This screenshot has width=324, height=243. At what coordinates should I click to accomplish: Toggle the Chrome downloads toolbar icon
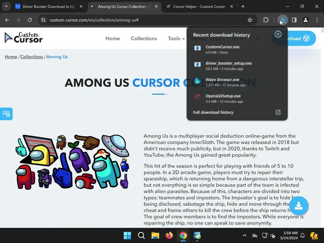click(x=283, y=20)
